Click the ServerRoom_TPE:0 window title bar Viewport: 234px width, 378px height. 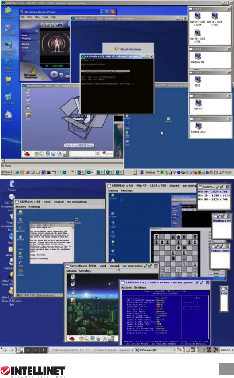pyautogui.click(x=112, y=266)
